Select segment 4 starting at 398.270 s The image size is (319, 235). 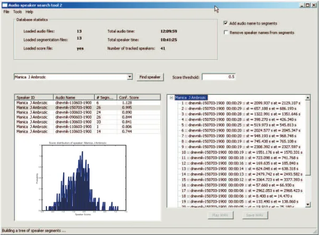(239, 120)
